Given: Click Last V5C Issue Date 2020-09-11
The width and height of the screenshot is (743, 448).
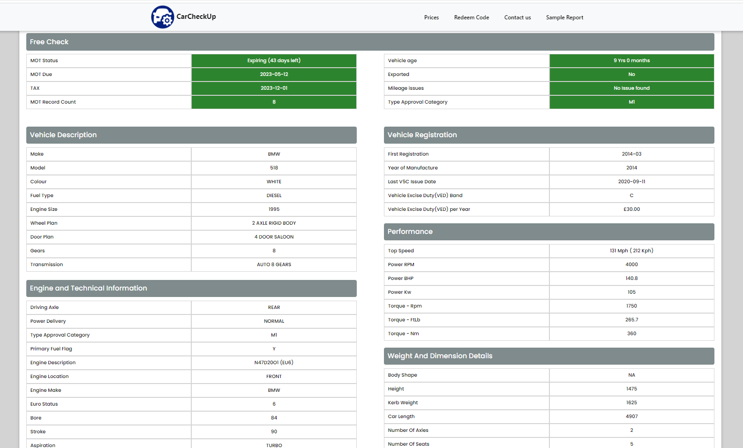Looking at the screenshot, I should click(x=631, y=182).
